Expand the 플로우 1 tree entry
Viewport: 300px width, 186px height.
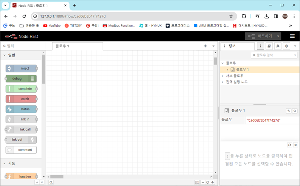227,70
